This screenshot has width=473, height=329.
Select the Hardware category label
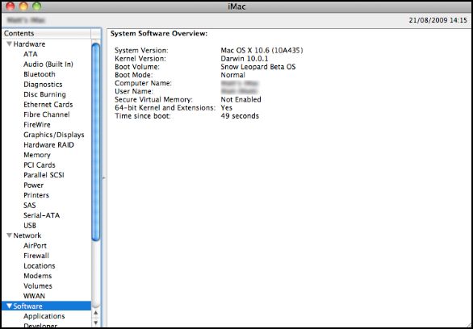coord(29,44)
